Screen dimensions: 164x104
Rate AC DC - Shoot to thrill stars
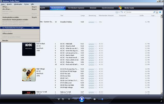pyautogui.click(x=93, y=46)
